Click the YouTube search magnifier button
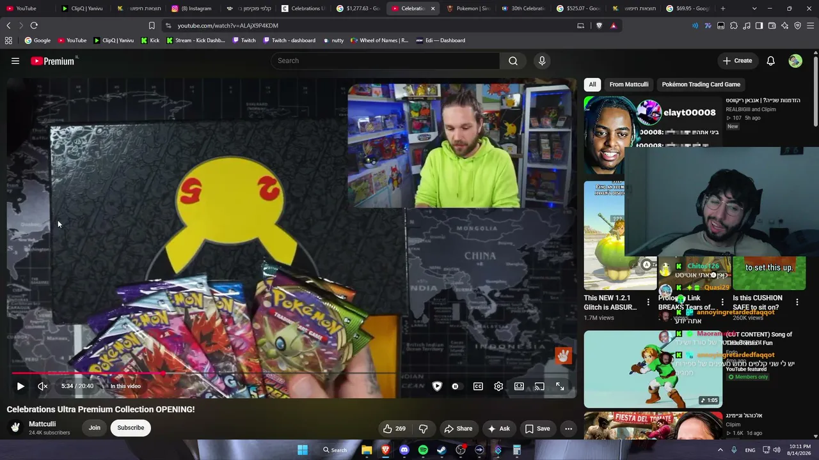The width and height of the screenshot is (819, 460). [513, 61]
